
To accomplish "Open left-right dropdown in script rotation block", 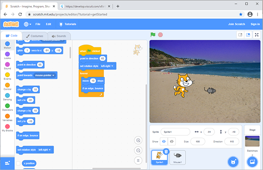I will (x=107, y=66).
